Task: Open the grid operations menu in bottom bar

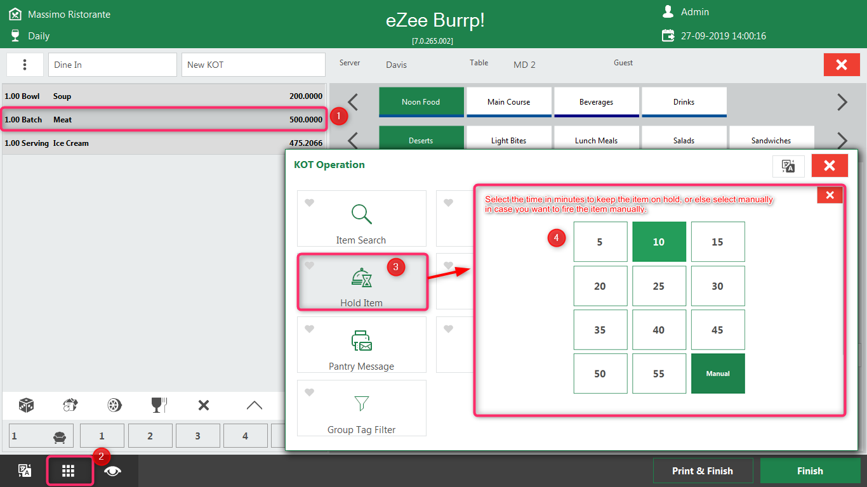Action: (x=69, y=471)
